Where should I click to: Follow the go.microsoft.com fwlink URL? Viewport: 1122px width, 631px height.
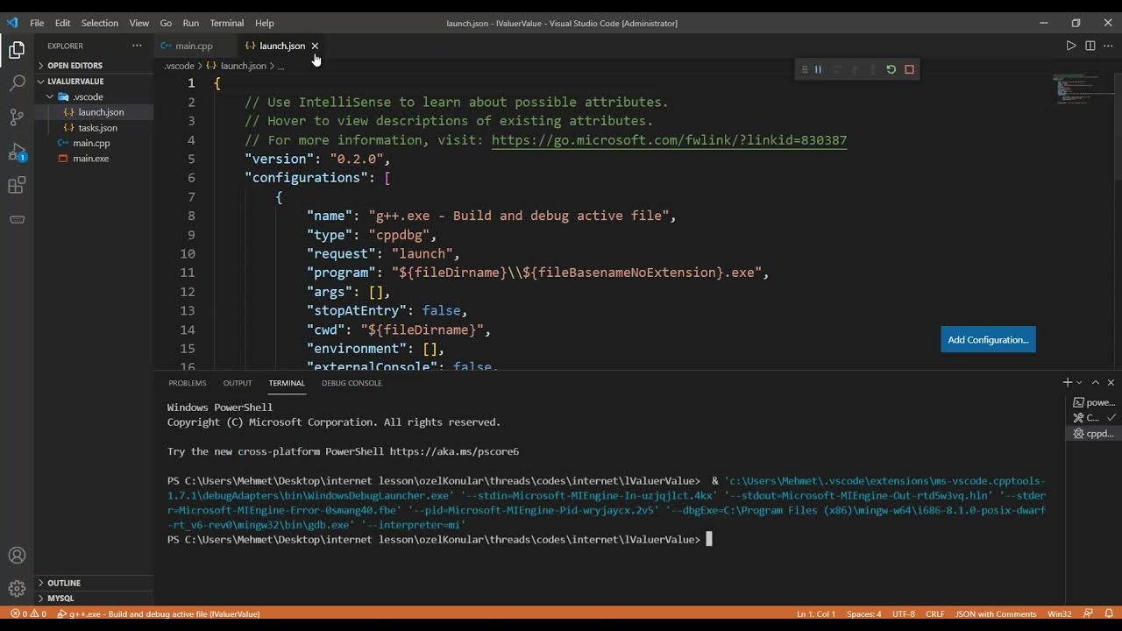[669, 140]
